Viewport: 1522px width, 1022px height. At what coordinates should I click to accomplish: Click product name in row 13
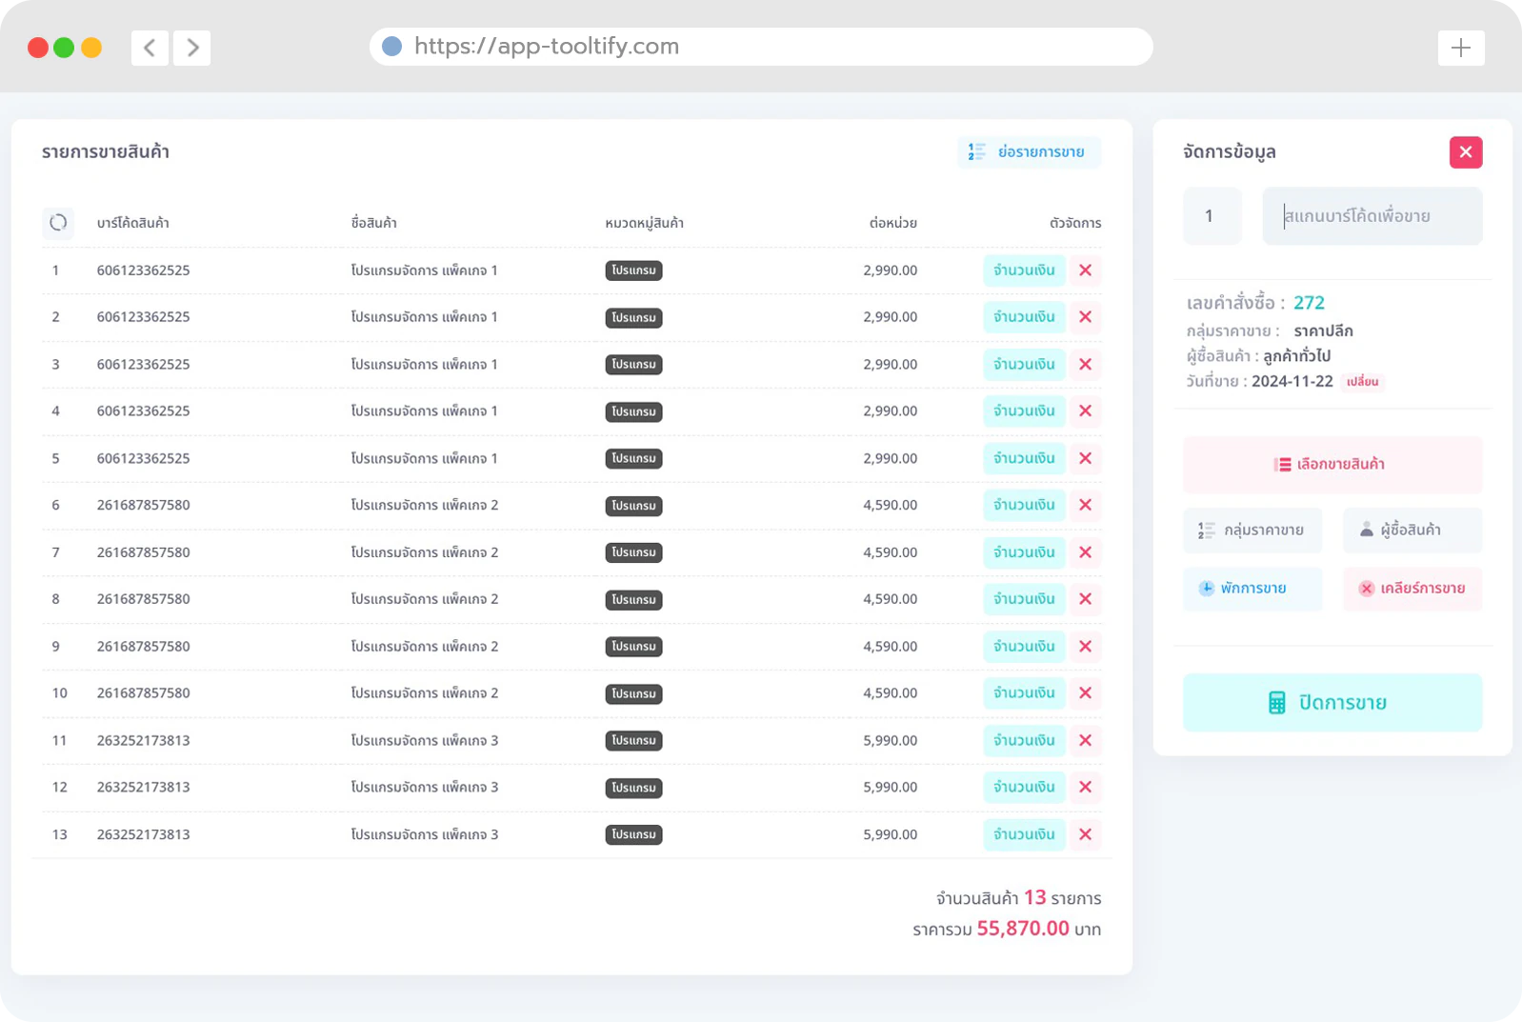[424, 834]
